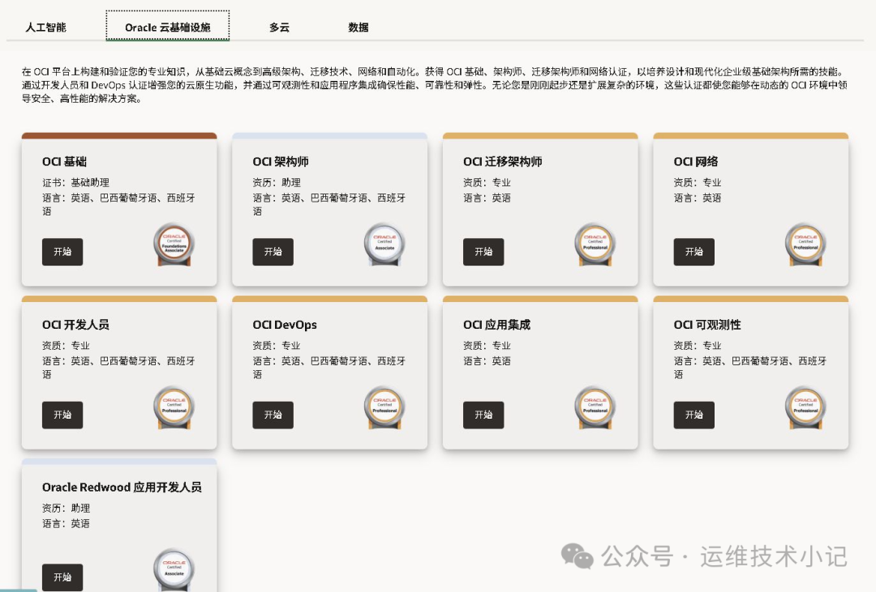Screen dimensions: 876x592
Task: Open the 多云 tab
Action: 279,28
